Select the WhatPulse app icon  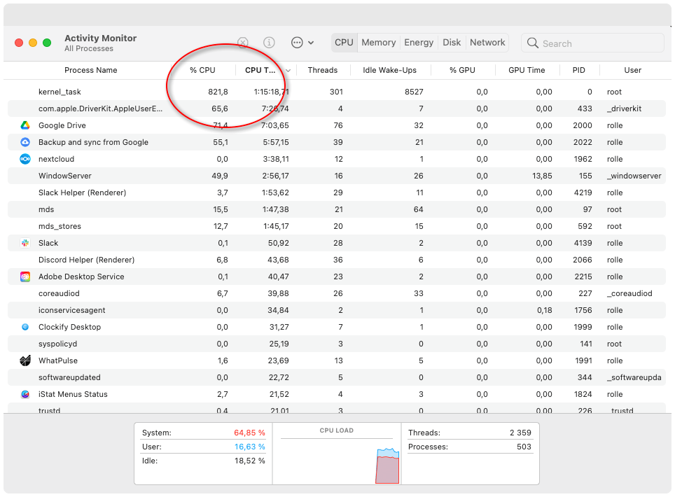coord(25,360)
